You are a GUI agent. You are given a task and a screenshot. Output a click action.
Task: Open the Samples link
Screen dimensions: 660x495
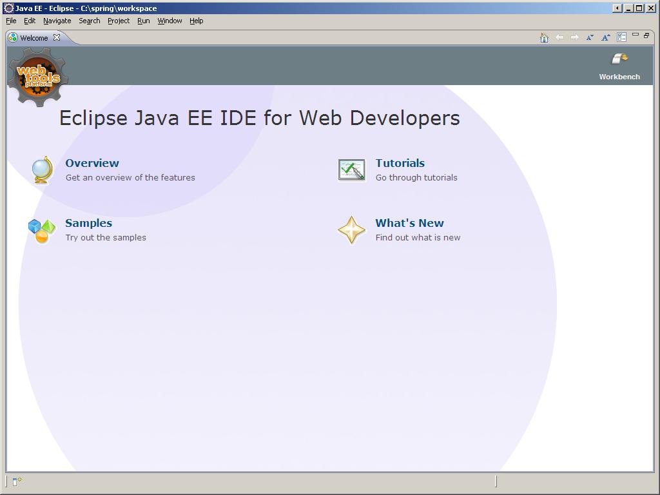pos(88,222)
